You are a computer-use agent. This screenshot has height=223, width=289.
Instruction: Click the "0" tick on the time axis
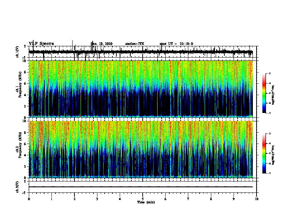point(29,199)
